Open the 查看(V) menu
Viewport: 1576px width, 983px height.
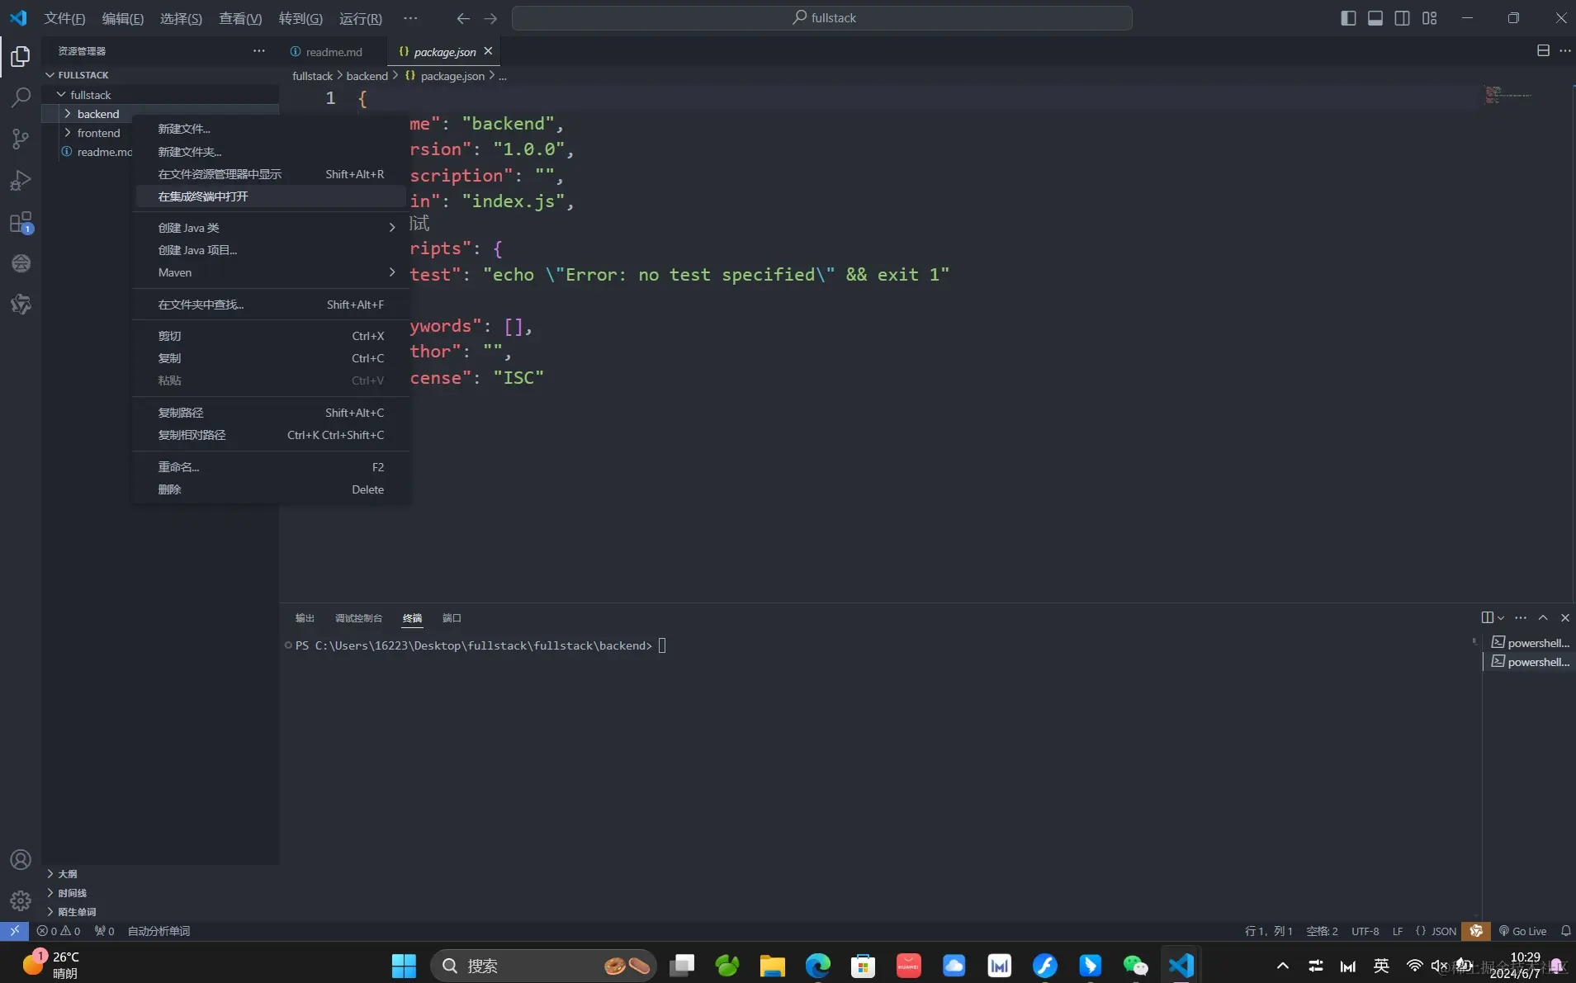[240, 18]
